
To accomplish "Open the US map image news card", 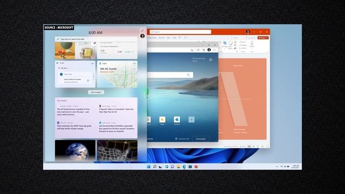I will (x=118, y=150).
